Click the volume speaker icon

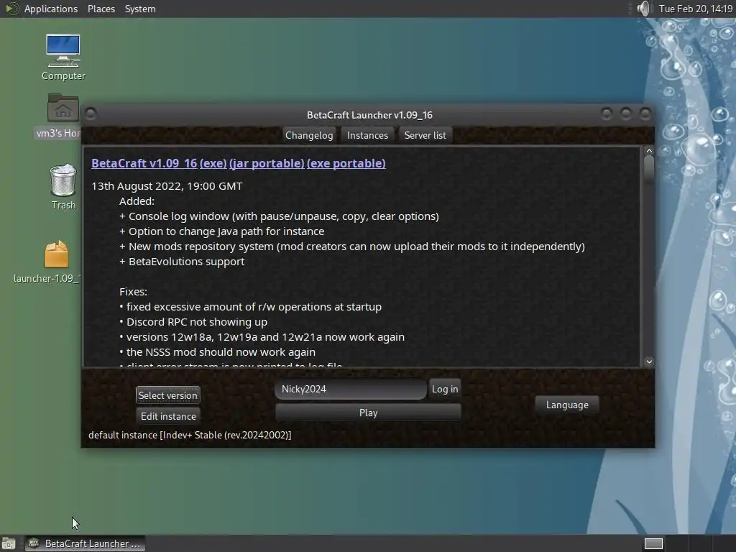pos(645,9)
